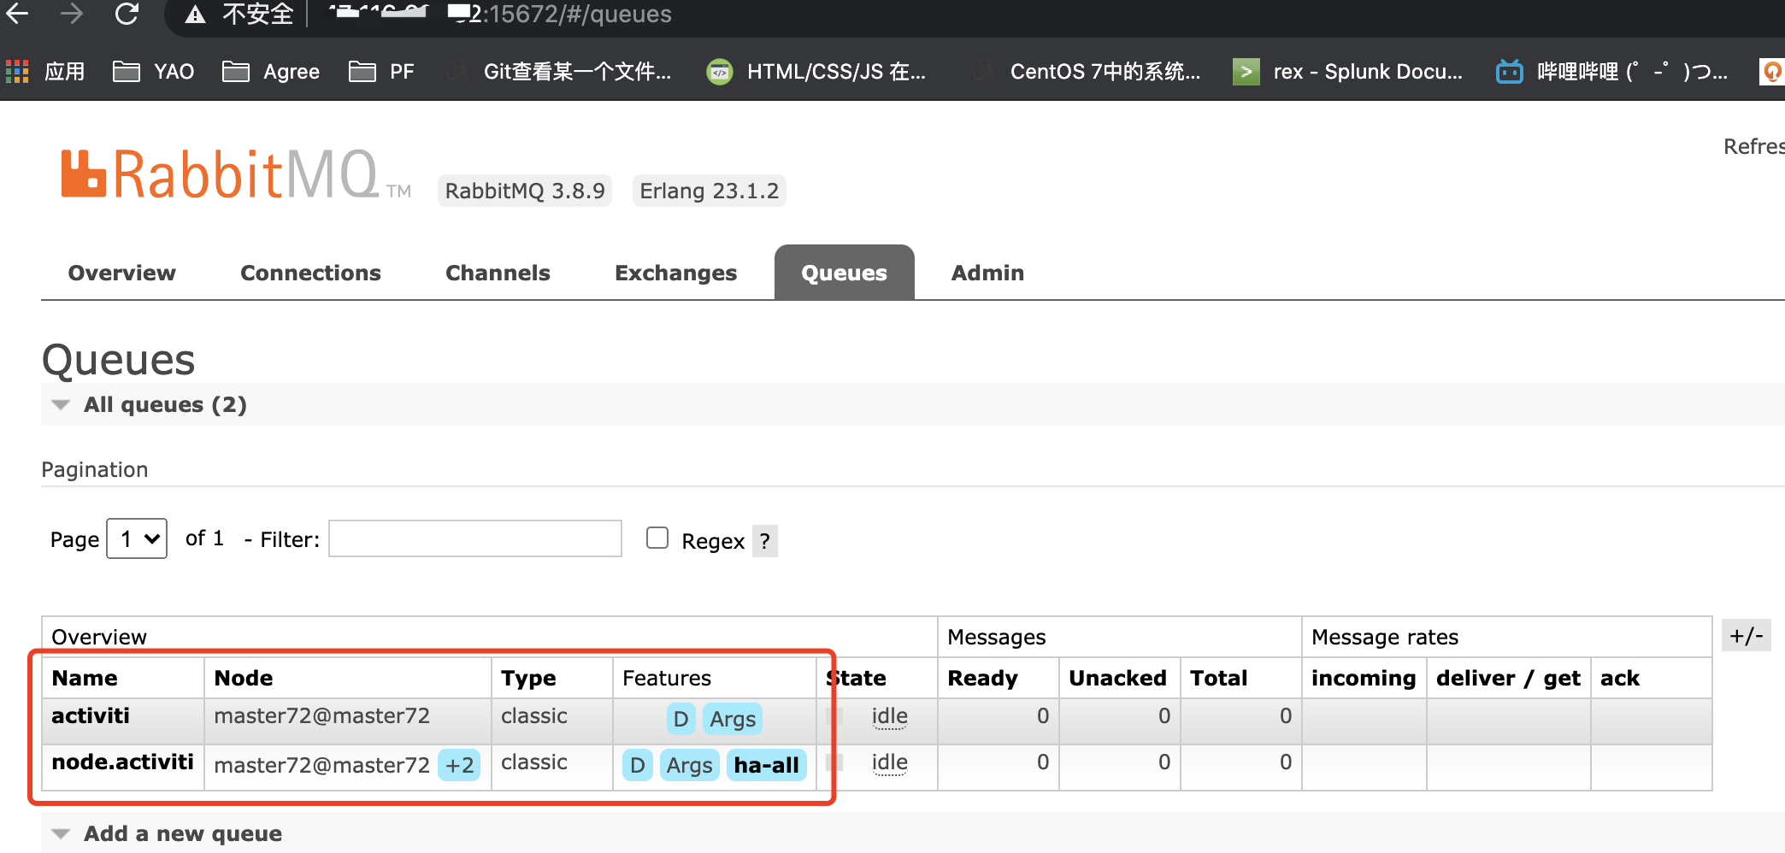Open the bilibili bookmark
The width and height of the screenshot is (1785, 853).
point(1612,71)
